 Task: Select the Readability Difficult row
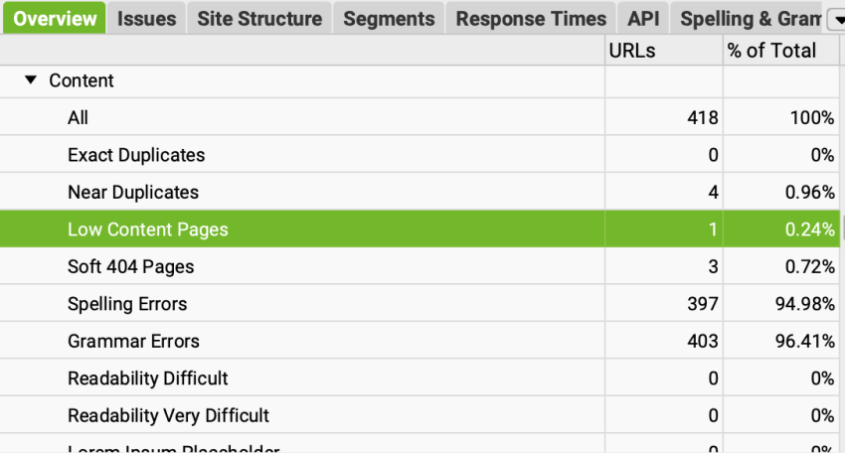coord(148,378)
